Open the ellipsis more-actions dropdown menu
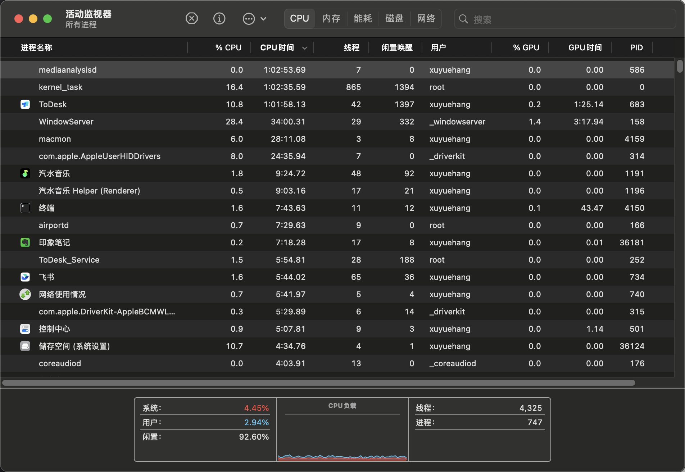This screenshot has width=685, height=472. click(254, 18)
